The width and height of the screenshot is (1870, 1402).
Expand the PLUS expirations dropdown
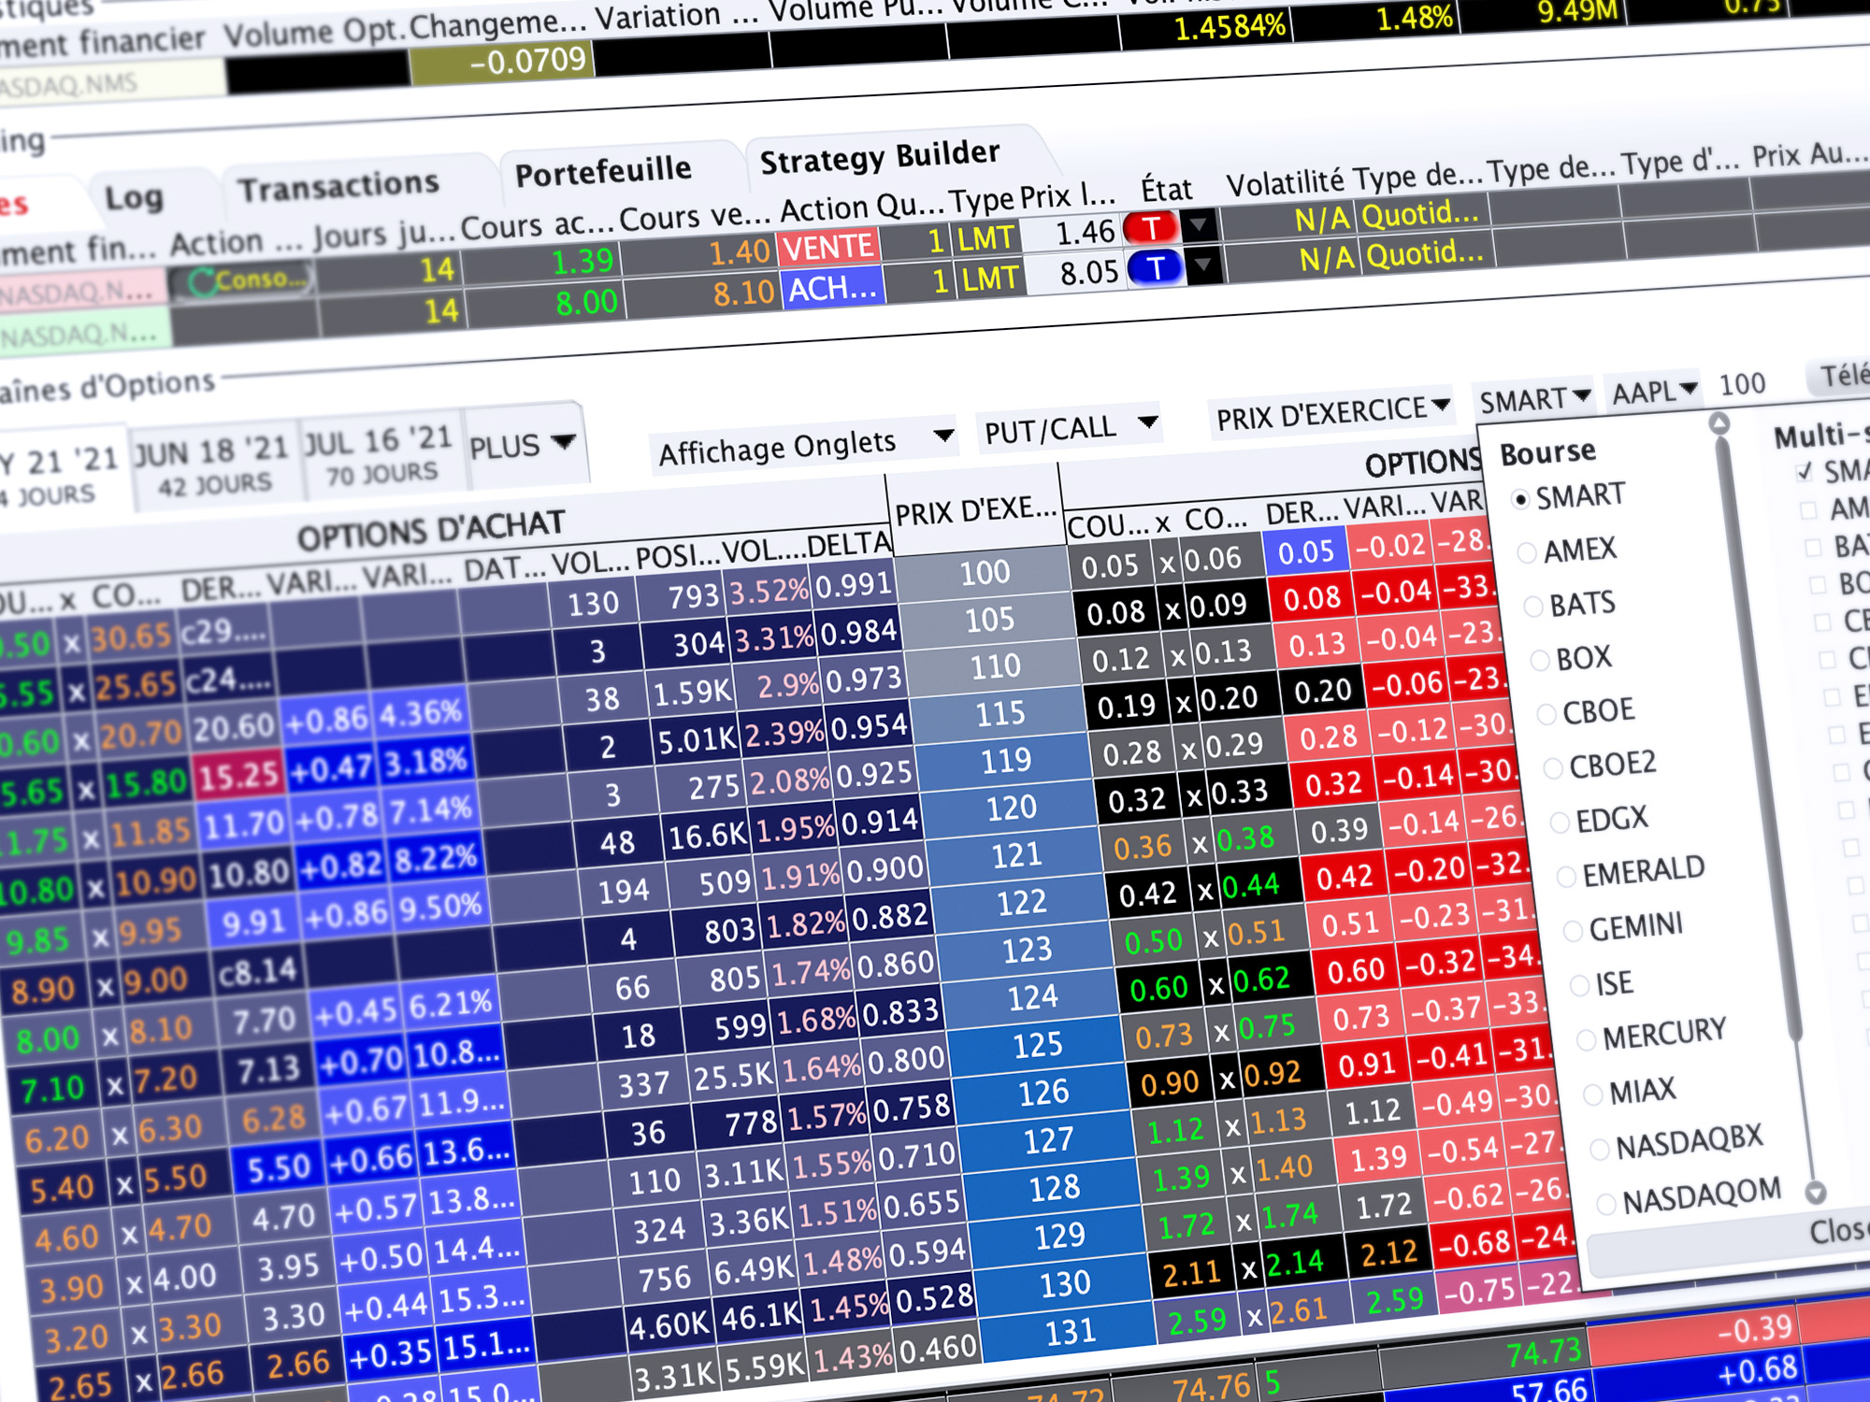(x=523, y=445)
